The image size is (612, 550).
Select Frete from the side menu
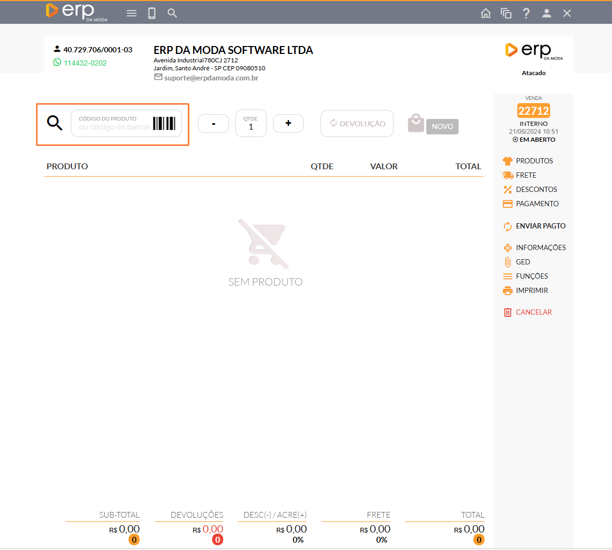(526, 175)
